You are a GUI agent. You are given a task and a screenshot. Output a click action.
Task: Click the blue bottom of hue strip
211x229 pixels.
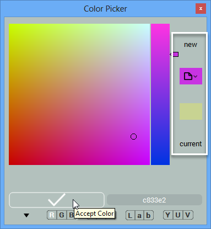click(160, 161)
